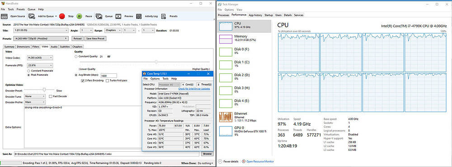The image size is (452, 167).
Task: Select Constant Framerate option
Action: (x=28, y=71)
